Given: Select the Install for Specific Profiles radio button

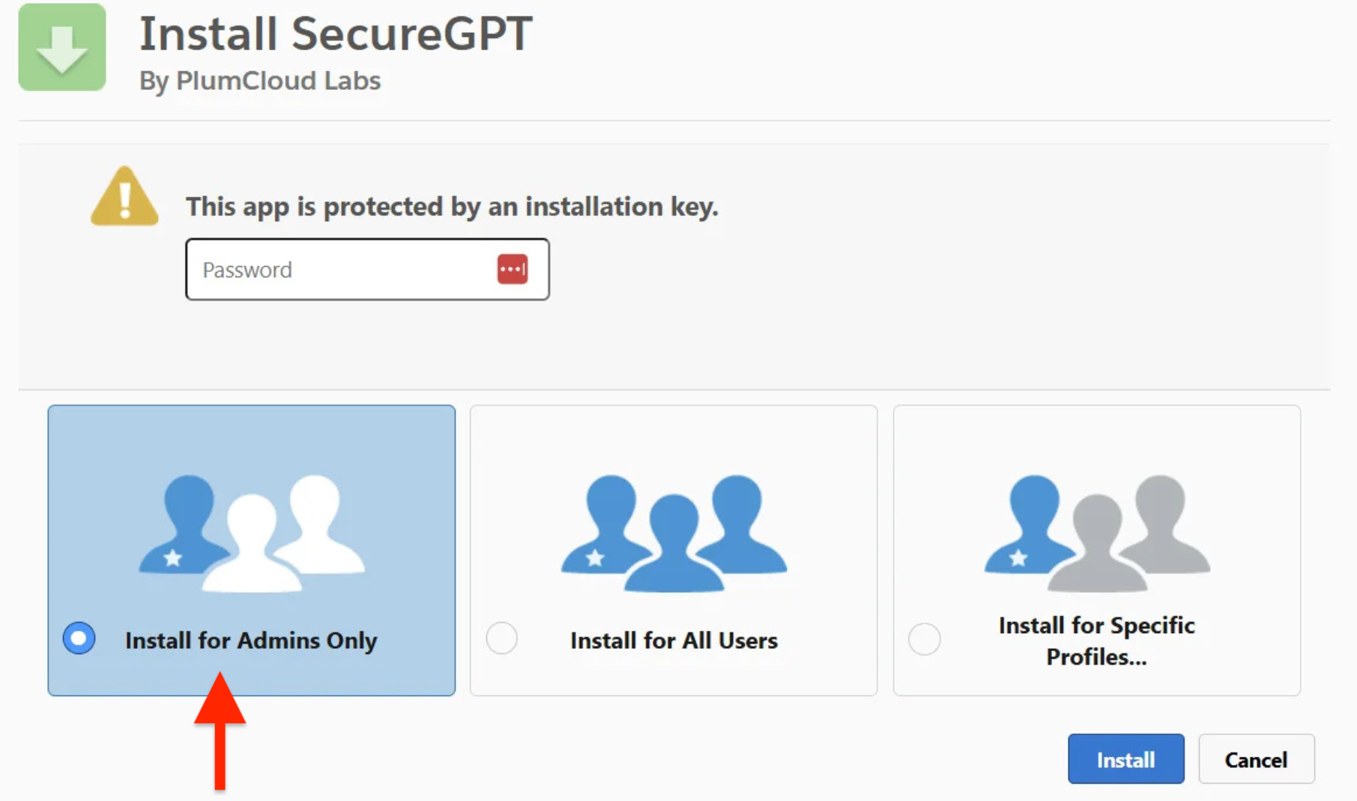Looking at the screenshot, I should [925, 639].
